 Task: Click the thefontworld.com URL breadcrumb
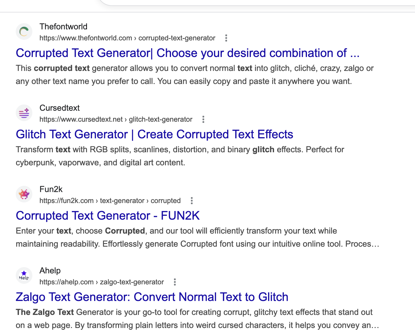point(127,38)
